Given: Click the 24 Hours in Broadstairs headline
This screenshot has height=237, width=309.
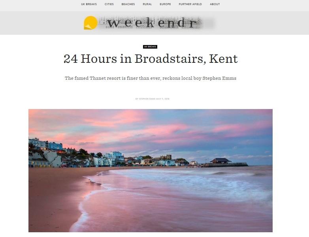Looking at the screenshot, I should pyautogui.click(x=151, y=59).
